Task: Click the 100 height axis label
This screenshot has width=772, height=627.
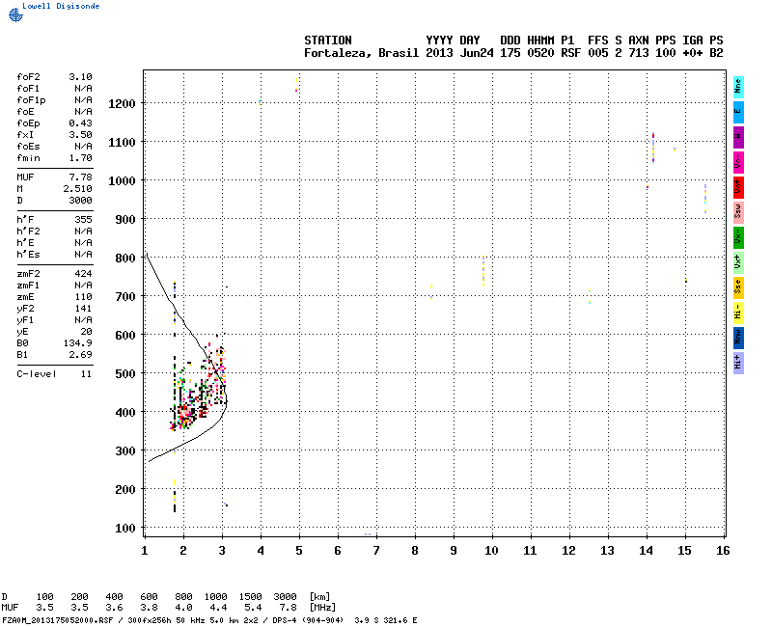Action: [125, 529]
